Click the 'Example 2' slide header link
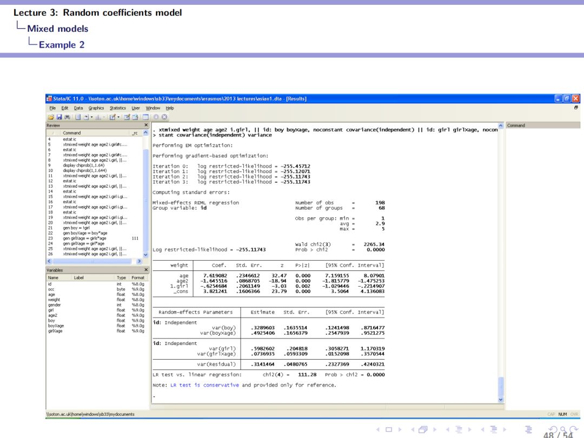 (62, 45)
